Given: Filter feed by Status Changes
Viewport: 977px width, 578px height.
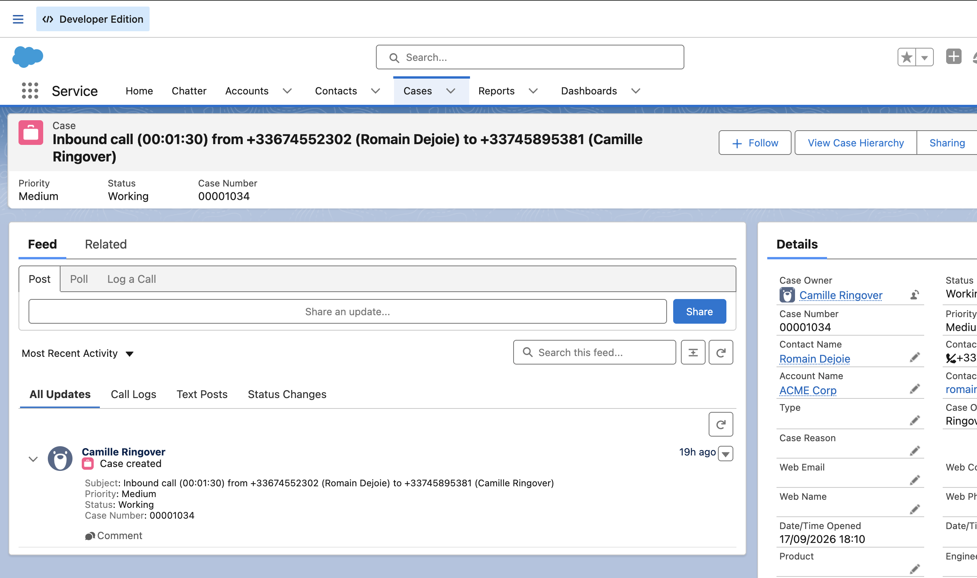Looking at the screenshot, I should pyautogui.click(x=287, y=394).
